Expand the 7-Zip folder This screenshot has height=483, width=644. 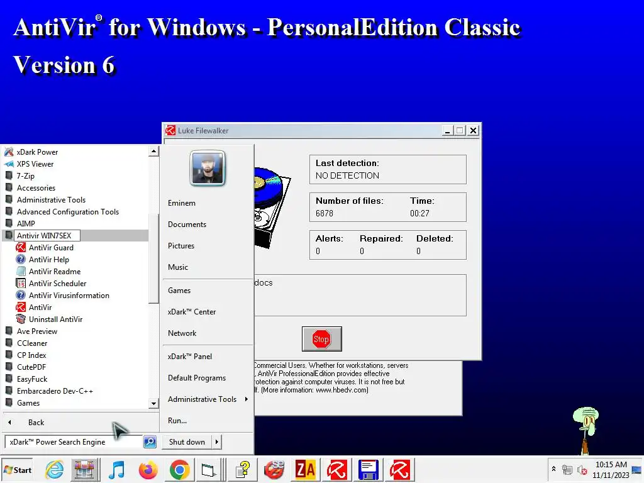click(25, 176)
